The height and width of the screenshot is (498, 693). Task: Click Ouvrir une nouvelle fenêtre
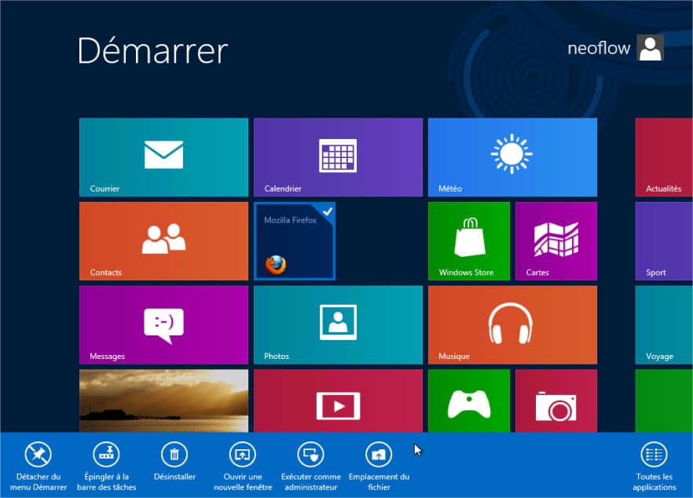243,466
